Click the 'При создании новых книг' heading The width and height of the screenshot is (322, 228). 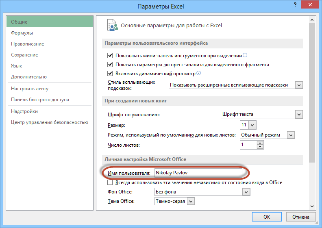[135, 101]
